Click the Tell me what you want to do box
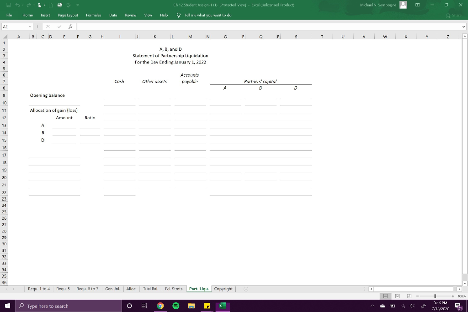468x312 pixels. coord(208,15)
